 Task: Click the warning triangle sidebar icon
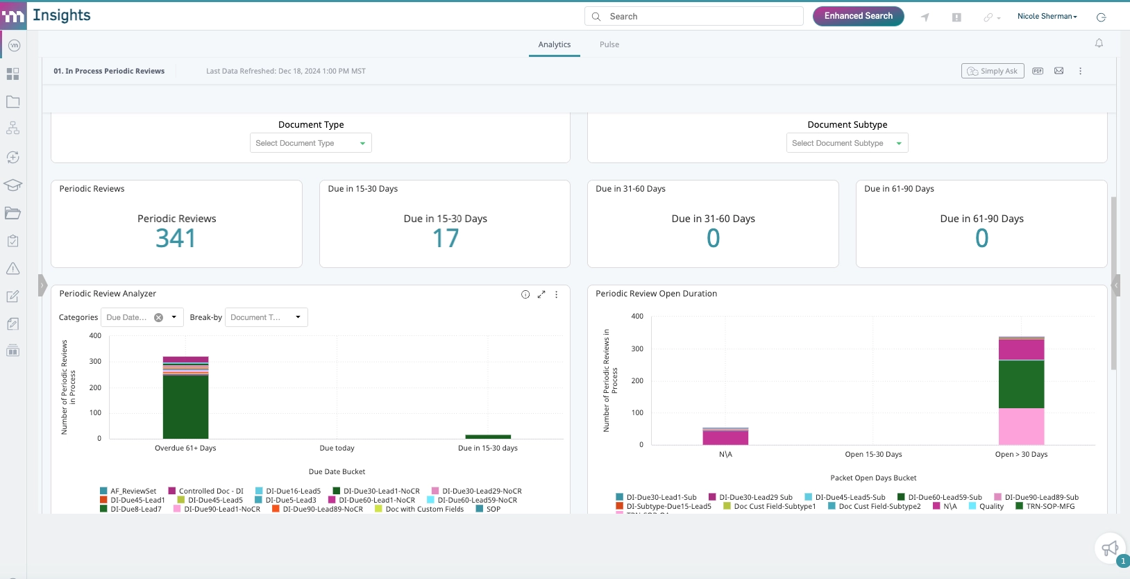coord(12,269)
